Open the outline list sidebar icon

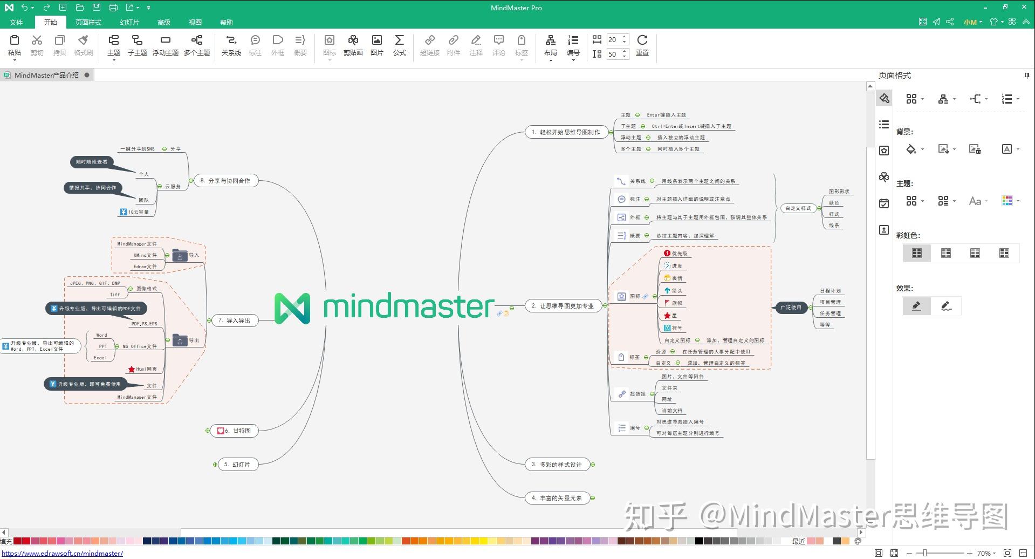point(883,124)
